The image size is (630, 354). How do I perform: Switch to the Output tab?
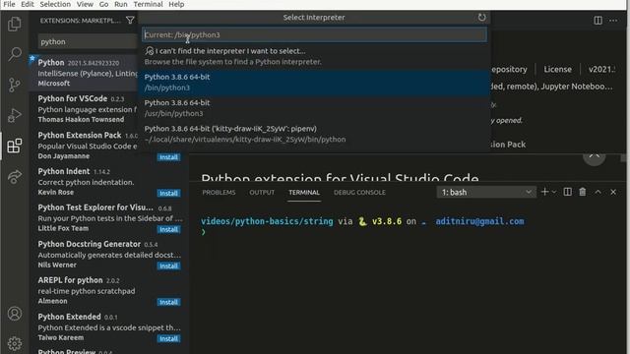tap(262, 193)
